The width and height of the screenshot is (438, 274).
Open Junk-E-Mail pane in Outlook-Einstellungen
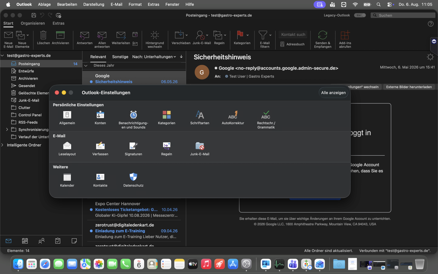(200, 149)
